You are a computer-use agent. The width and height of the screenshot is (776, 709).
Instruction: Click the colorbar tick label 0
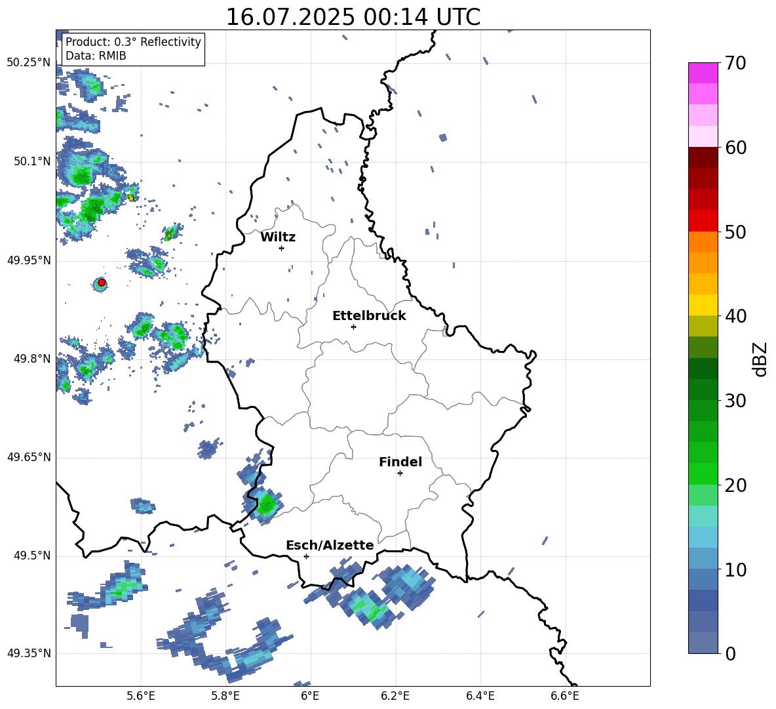(730, 653)
